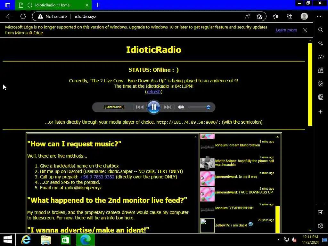This screenshot has height=246, width=328.
Task: Open the tab actions menu icon
Action: tap(8, 5)
